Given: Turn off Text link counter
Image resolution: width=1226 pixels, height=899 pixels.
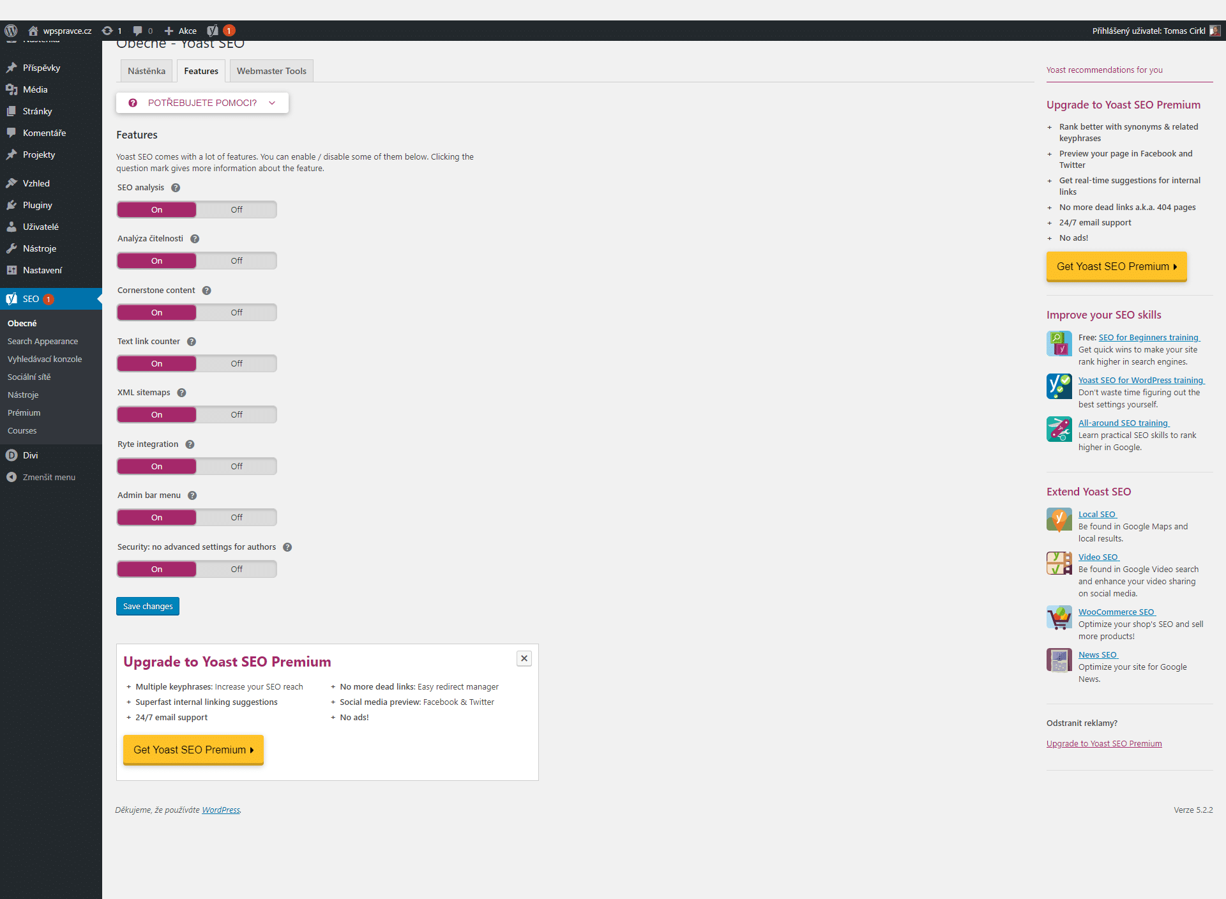Looking at the screenshot, I should [236, 363].
